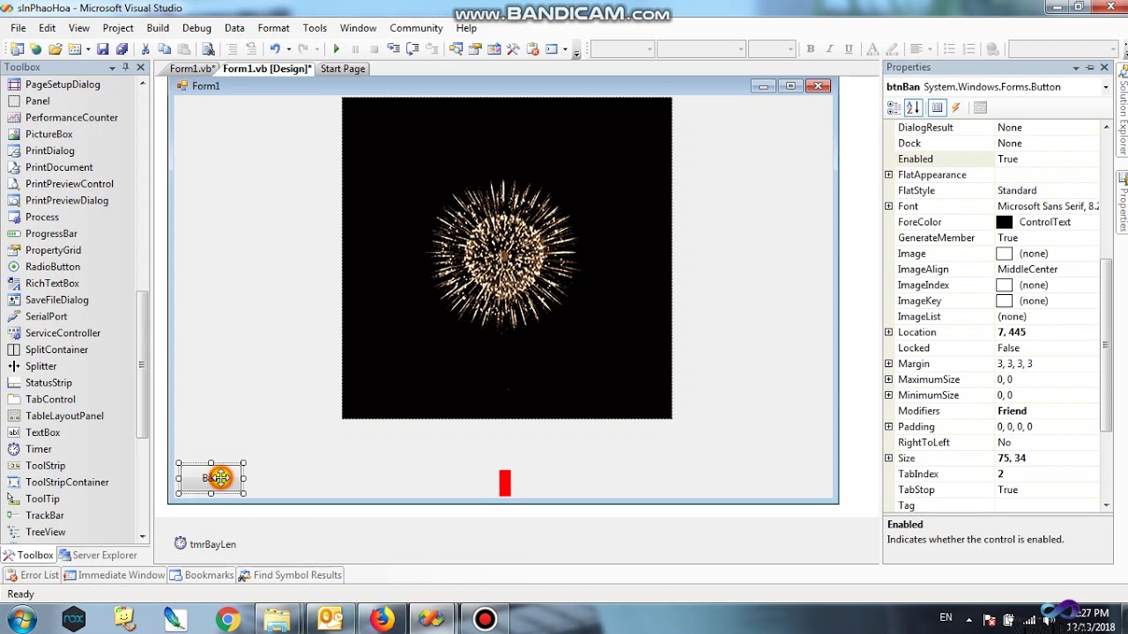1128x634 pixels.
Task: Open the Error List bottom tab
Action: [x=32, y=575]
